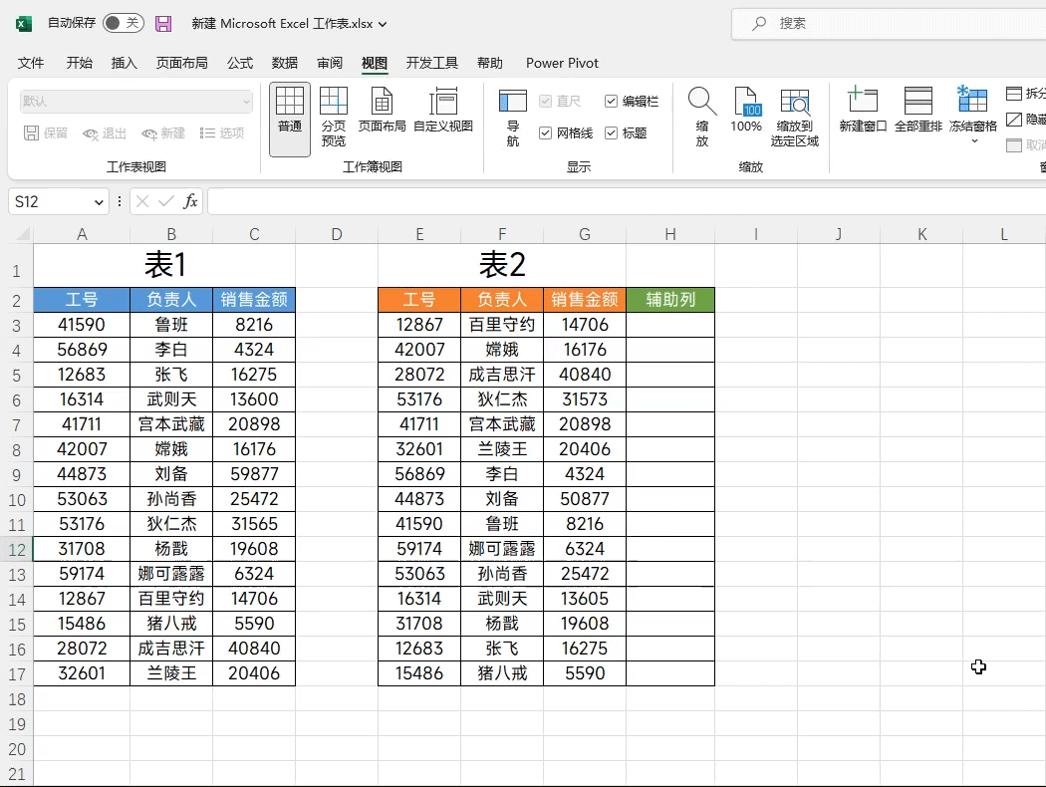
Task: Switch to the 帮助 tab
Action: pyautogui.click(x=490, y=63)
